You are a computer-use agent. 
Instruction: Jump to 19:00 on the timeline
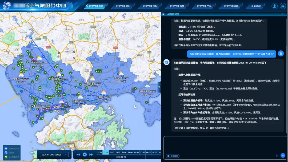pos(118,152)
